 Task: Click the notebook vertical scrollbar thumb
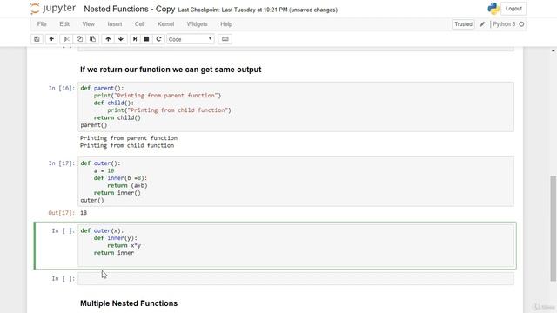click(x=554, y=228)
